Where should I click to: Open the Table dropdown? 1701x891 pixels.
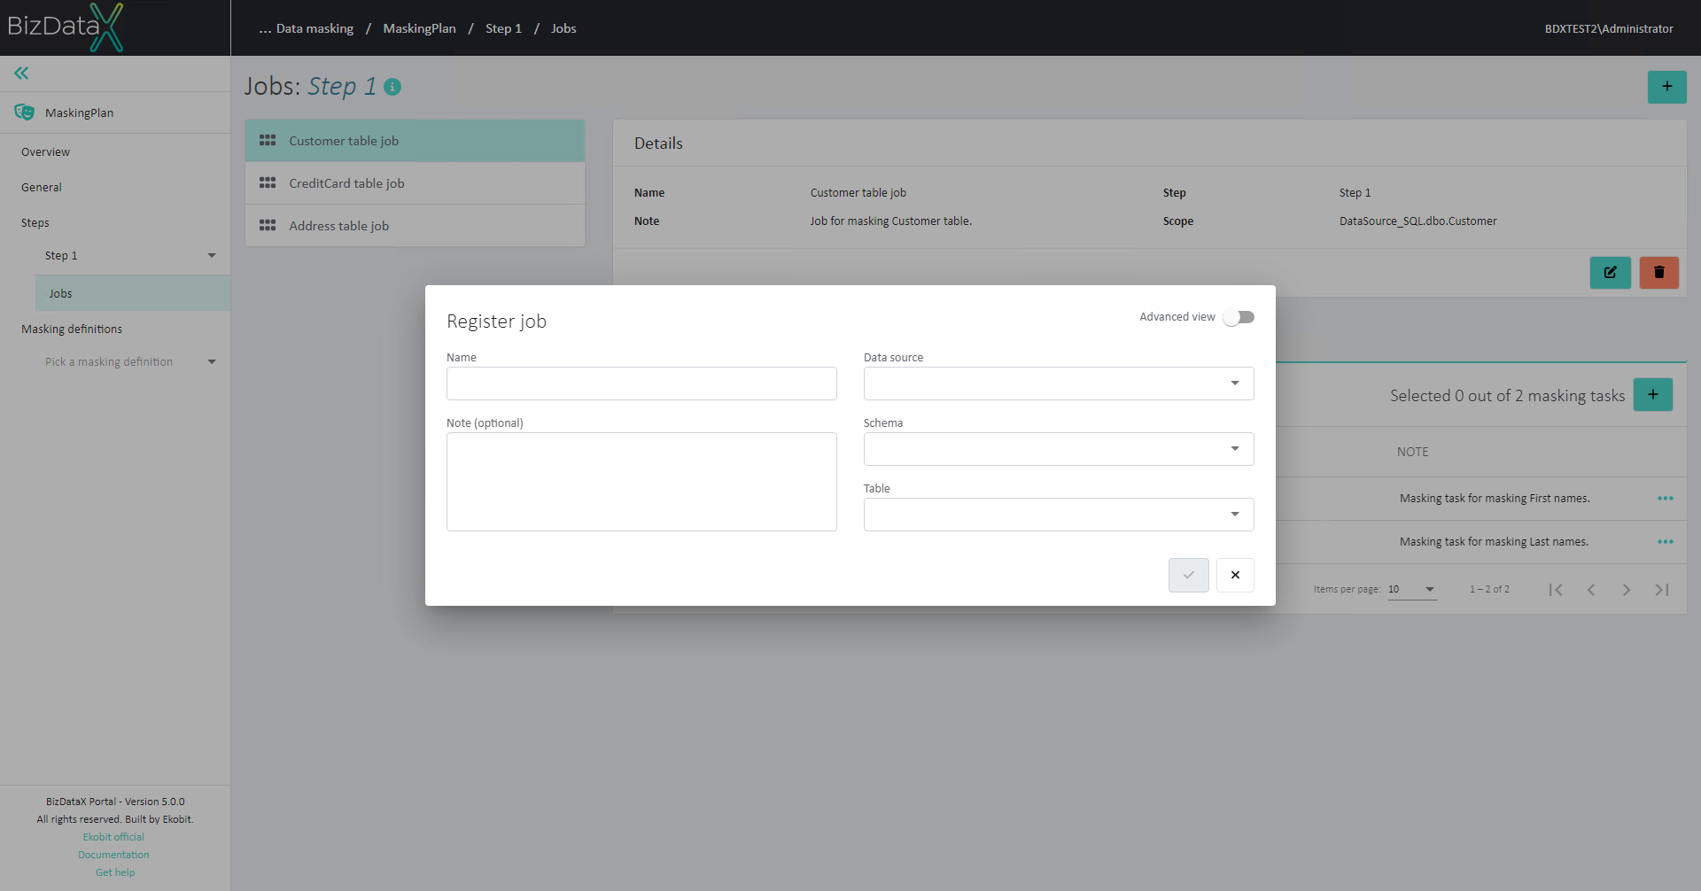[x=1059, y=515]
